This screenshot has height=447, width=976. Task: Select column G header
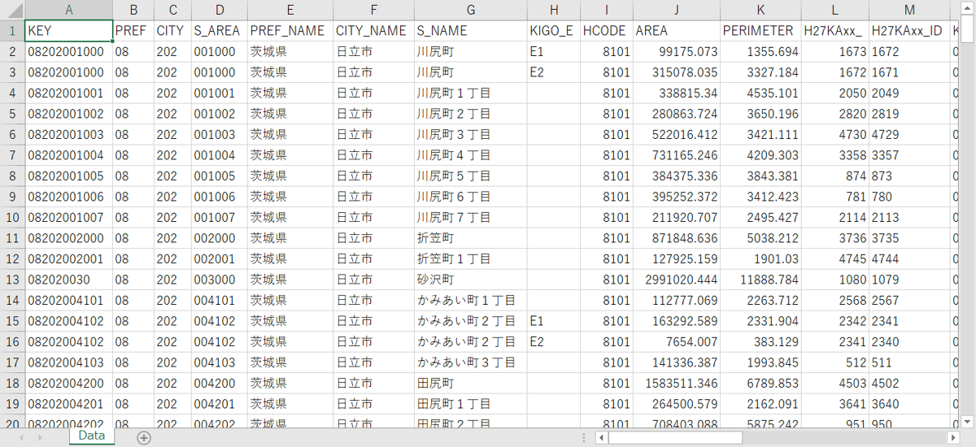[470, 10]
